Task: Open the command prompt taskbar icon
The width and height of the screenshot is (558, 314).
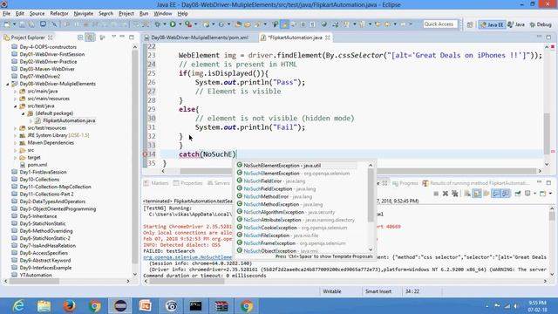Action: [x=195, y=306]
